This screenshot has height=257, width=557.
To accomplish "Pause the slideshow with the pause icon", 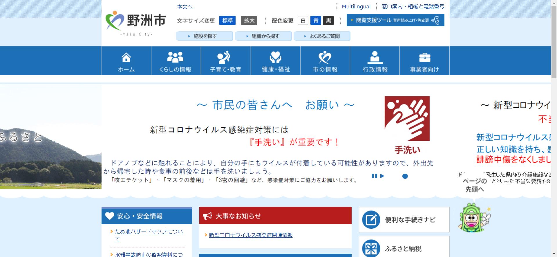I will [x=374, y=176].
